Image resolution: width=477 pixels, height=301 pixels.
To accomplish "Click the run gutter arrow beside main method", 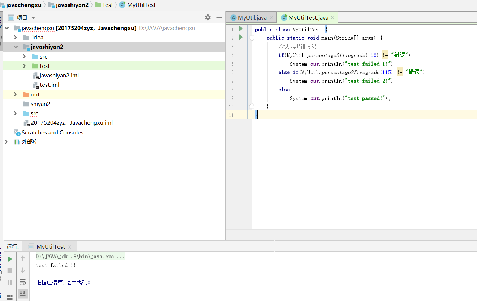I will point(241,38).
